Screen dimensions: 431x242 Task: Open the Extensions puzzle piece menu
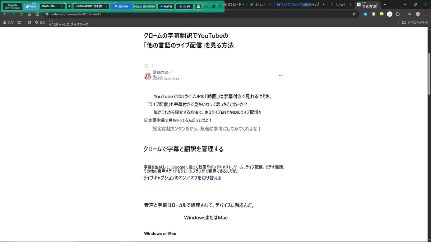398,14
